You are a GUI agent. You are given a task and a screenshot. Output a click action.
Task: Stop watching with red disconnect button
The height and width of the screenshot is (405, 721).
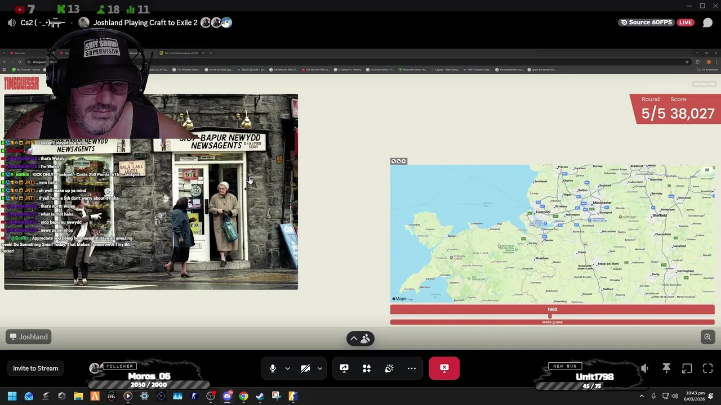pyautogui.click(x=444, y=368)
